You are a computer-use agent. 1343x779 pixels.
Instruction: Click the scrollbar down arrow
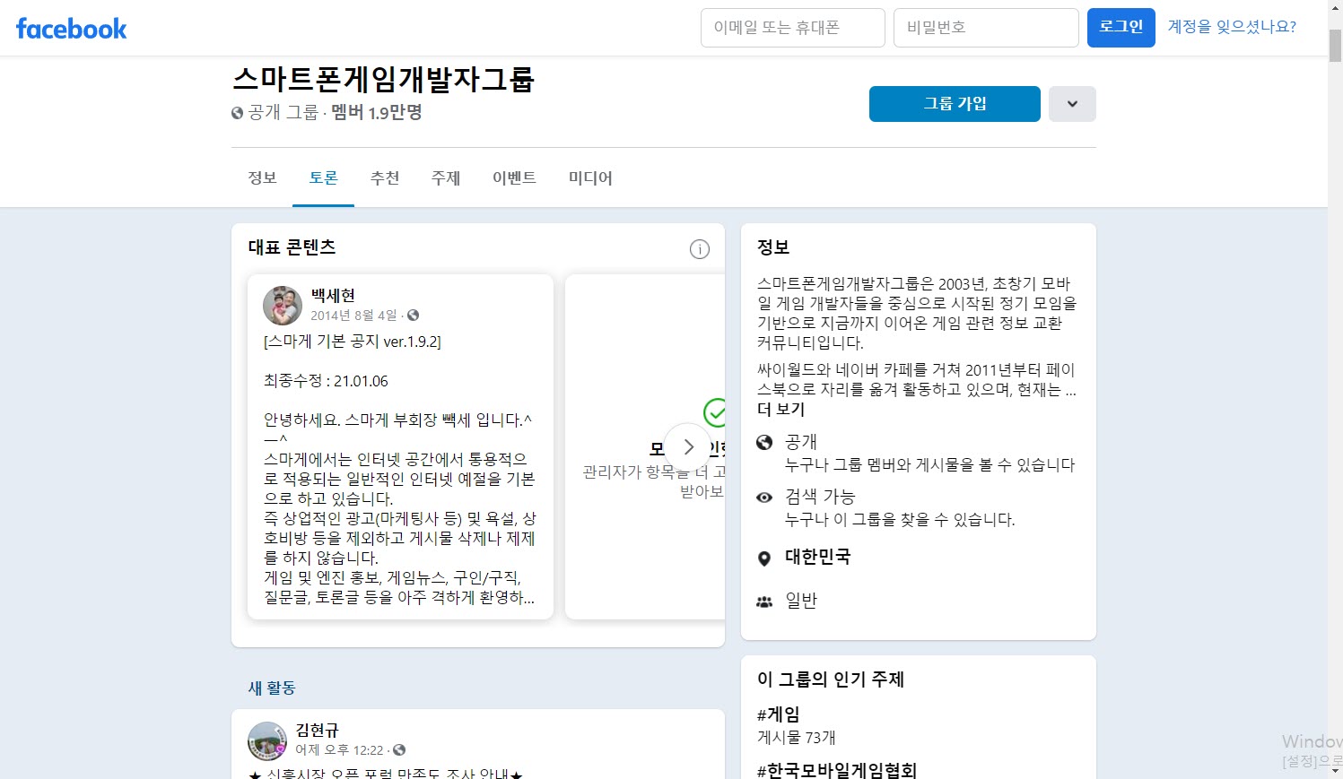pyautogui.click(x=1335, y=771)
